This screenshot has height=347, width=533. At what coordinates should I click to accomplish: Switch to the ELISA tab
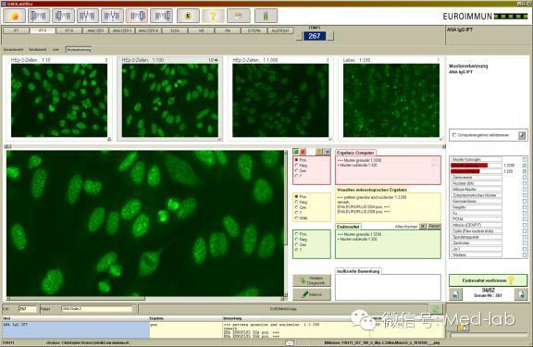click(x=175, y=31)
